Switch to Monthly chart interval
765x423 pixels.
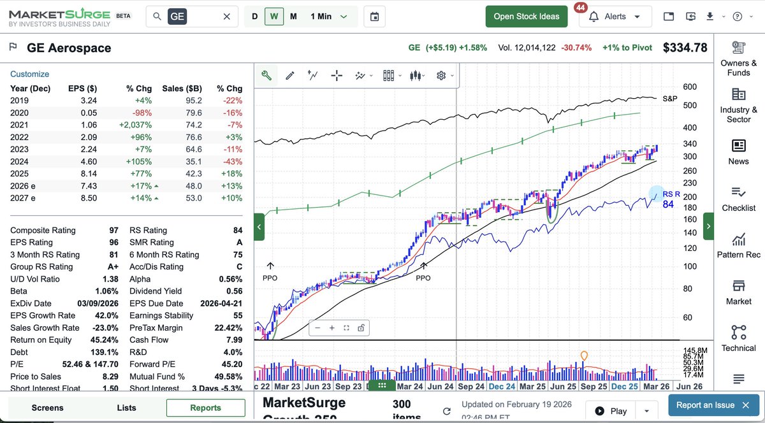293,17
